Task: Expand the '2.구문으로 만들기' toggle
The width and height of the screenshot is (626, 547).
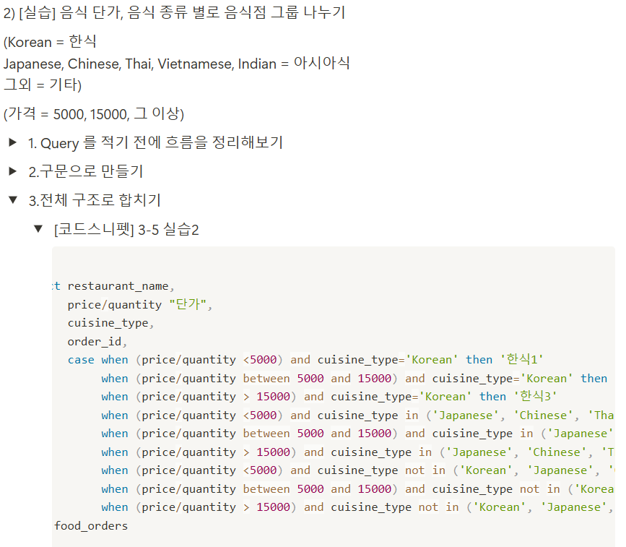Action: pos(13,171)
